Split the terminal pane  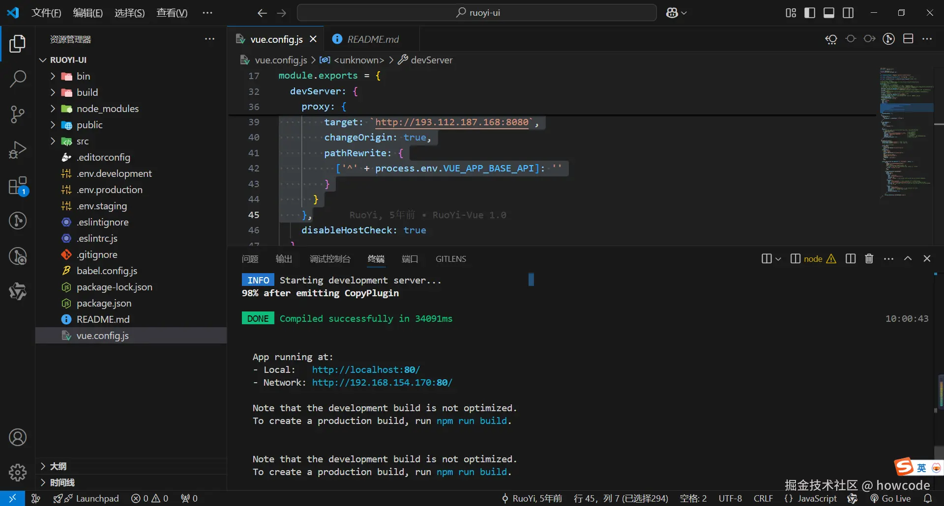[x=851, y=259]
